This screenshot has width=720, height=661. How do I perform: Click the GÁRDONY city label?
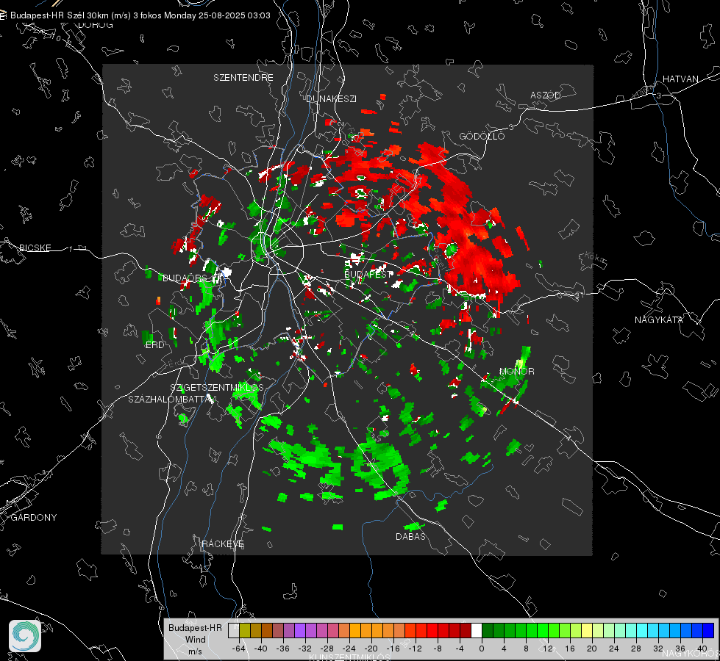[34, 518]
